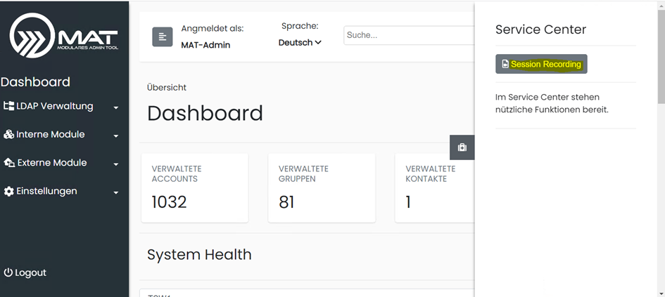Open the Deutsch language dropdown
The height and width of the screenshot is (297, 665).
(x=300, y=42)
